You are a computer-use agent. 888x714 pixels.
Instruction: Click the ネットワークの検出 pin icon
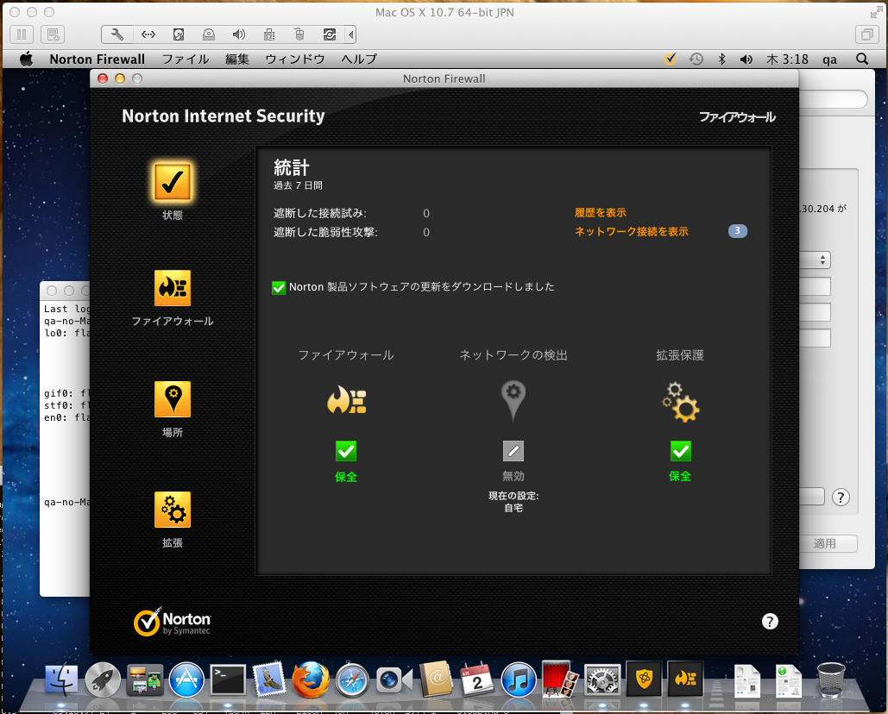click(513, 400)
